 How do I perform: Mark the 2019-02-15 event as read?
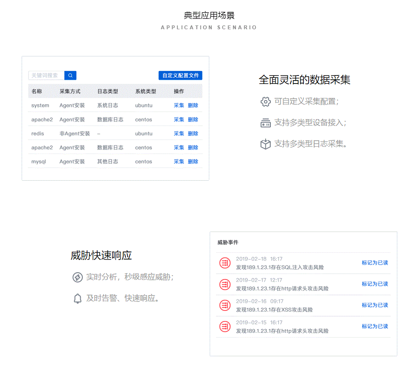pyautogui.click(x=375, y=327)
